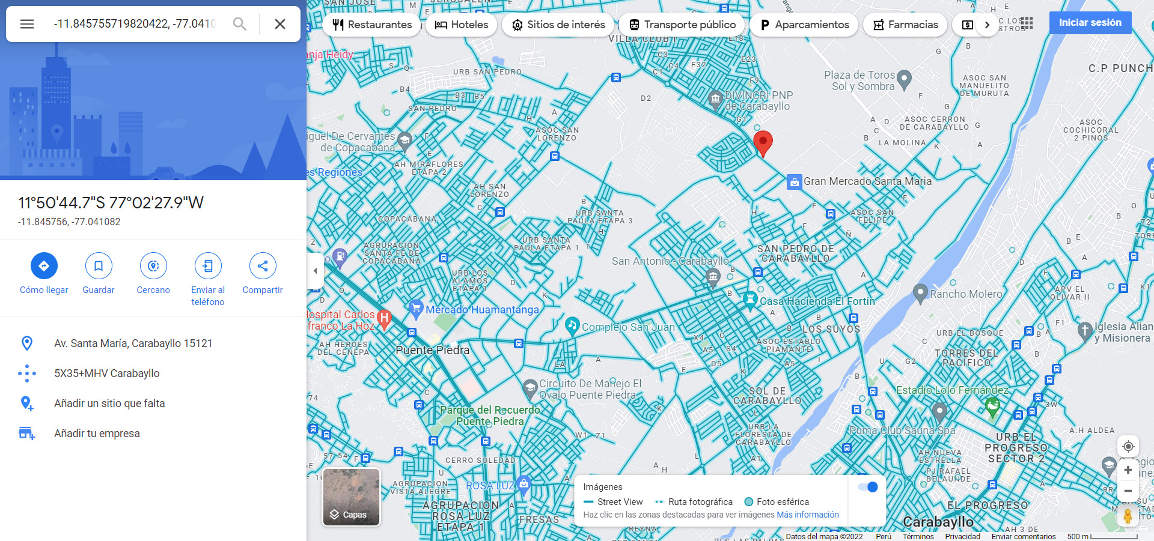Click the 500 m map scale bar
This screenshot has width=1154, height=541.
[x=1102, y=537]
